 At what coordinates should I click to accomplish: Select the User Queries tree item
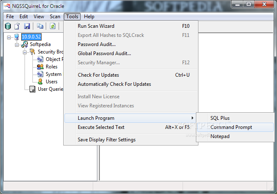50,89
